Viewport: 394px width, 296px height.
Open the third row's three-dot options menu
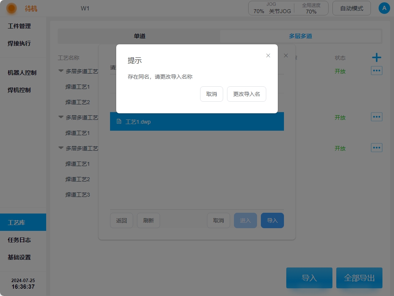(376, 148)
